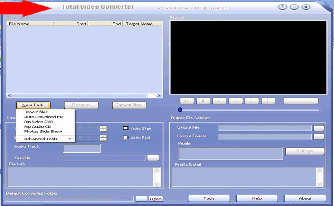Increase start time with upper spinner arrow
Viewport: 334px width, 206px height.
point(104,127)
